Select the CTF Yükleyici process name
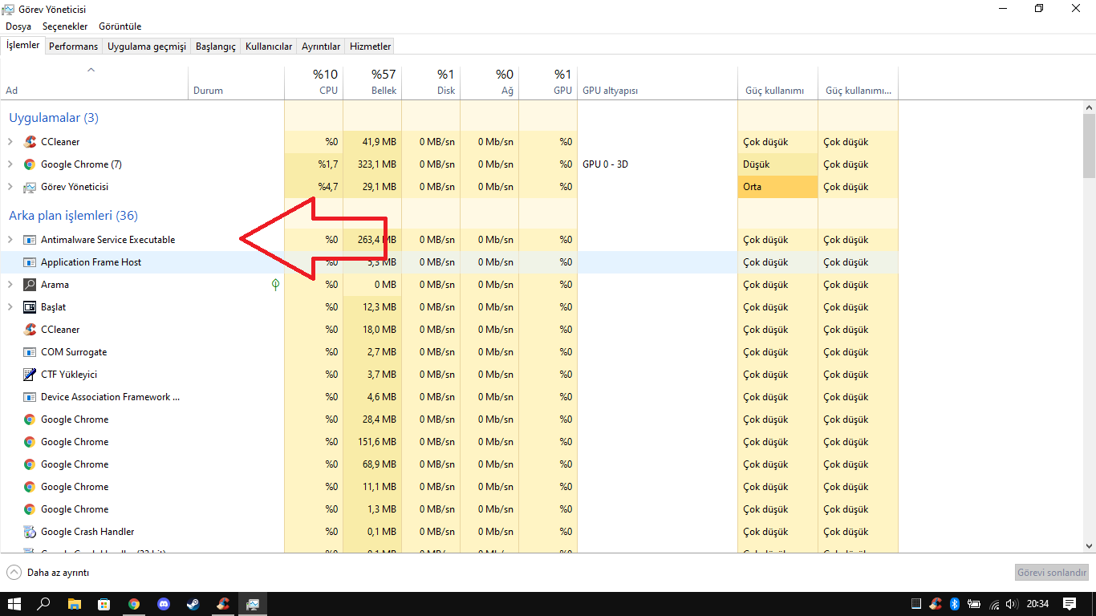The image size is (1096, 616). point(69,375)
